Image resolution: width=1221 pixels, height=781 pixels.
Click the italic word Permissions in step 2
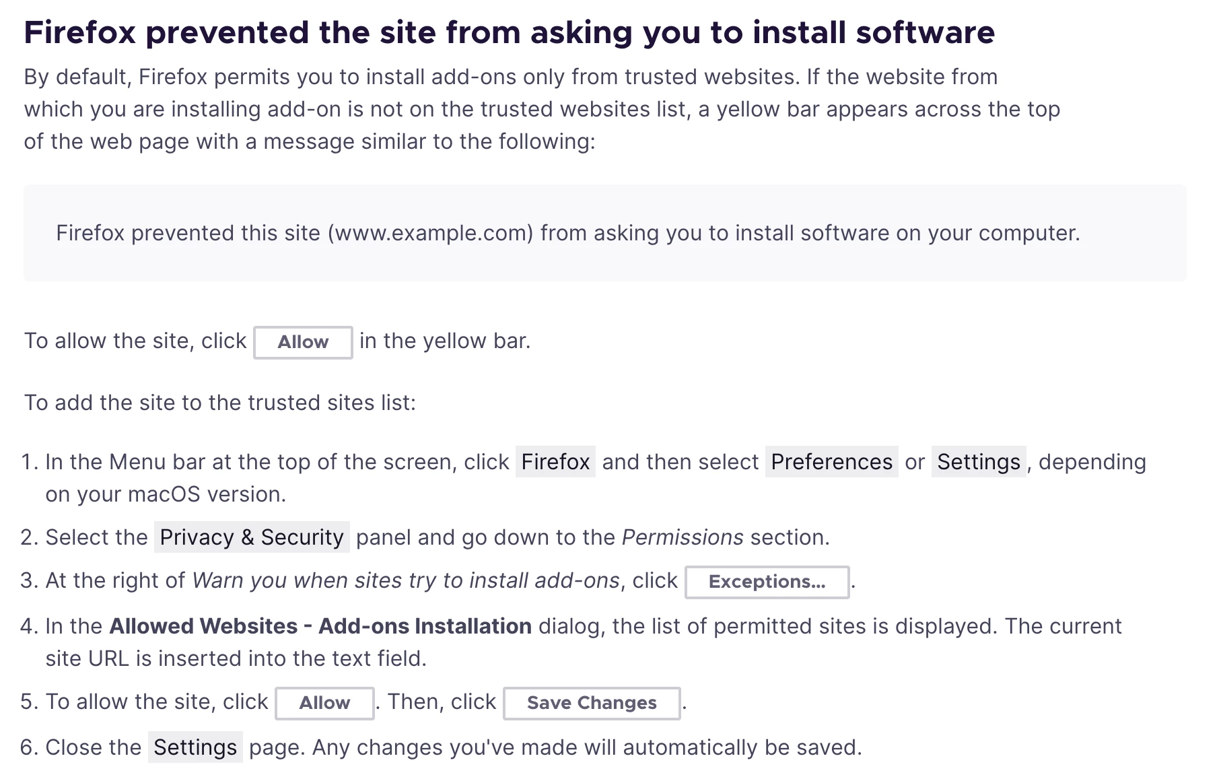(x=683, y=537)
